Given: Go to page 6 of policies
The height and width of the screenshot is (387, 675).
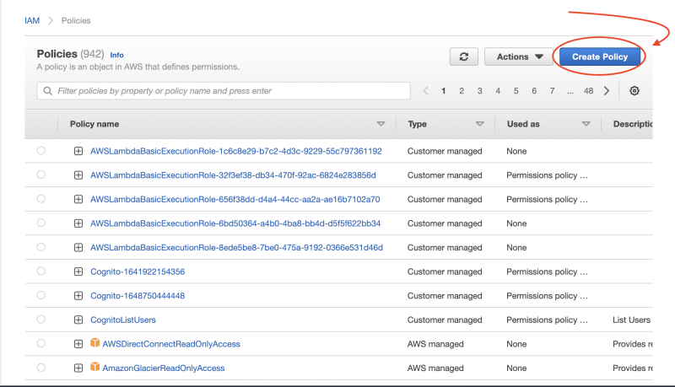Looking at the screenshot, I should (x=534, y=91).
